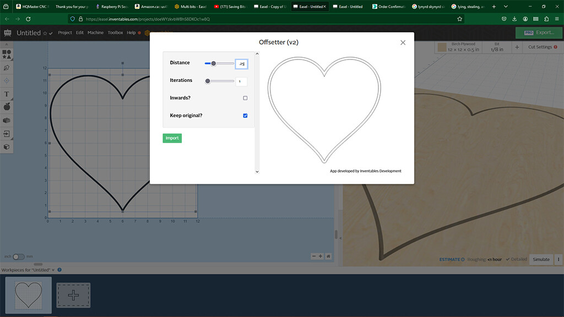Uncheck the Keep original checkbox

click(x=245, y=116)
